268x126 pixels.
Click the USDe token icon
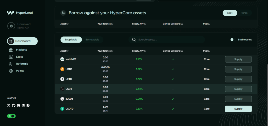click(62, 89)
